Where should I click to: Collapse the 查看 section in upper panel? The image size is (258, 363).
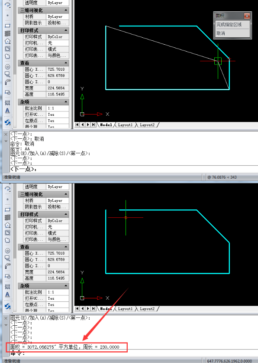(66, 63)
